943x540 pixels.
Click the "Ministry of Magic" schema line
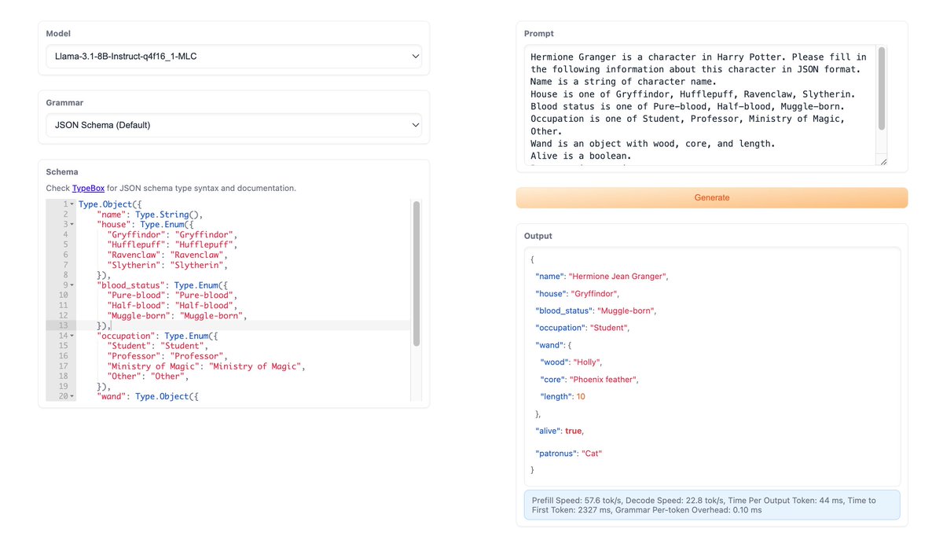click(206, 366)
